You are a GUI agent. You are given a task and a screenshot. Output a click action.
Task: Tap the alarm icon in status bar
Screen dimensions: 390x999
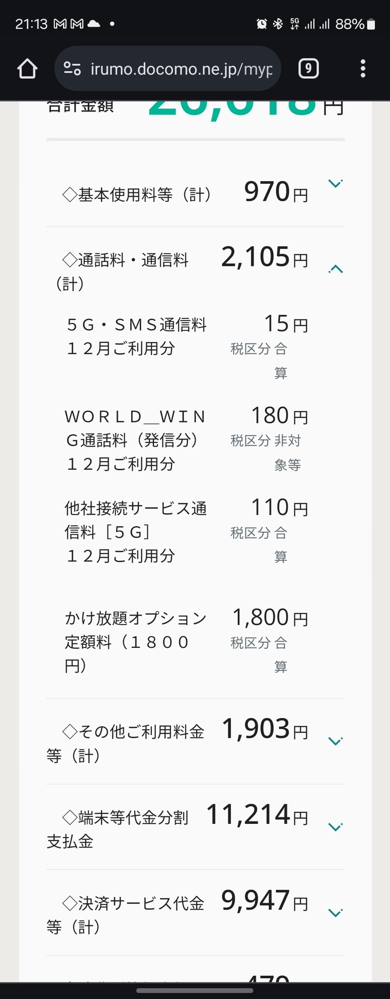coord(261,24)
